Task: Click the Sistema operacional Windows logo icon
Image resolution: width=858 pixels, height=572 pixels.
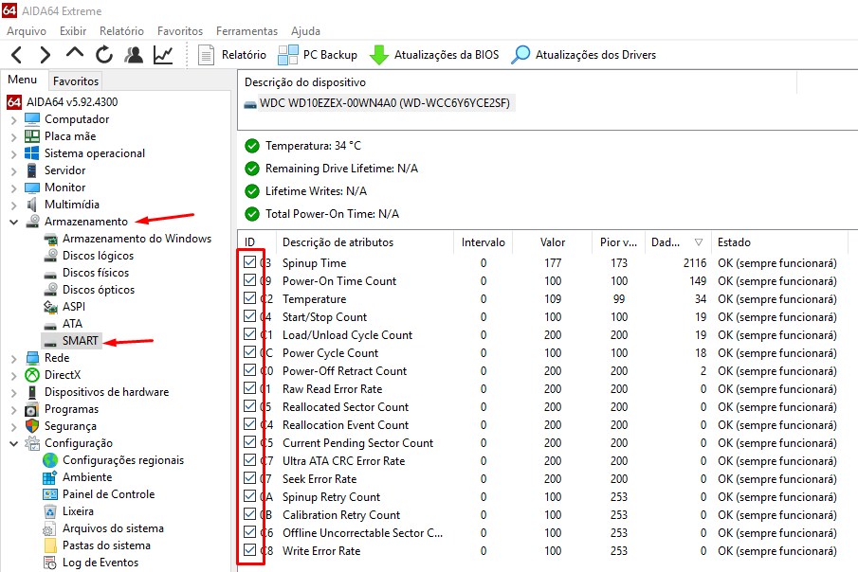Action: click(x=32, y=153)
